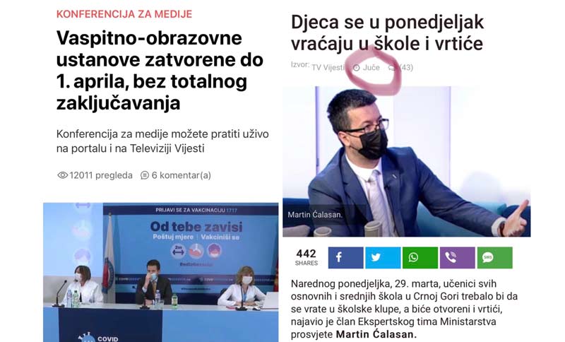Share via the Viber button
565x342 pixels.
point(457,258)
